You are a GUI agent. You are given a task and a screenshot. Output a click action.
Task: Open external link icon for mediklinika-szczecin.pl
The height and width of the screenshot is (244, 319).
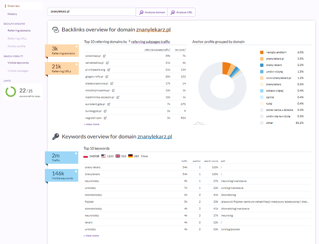pos(118,97)
